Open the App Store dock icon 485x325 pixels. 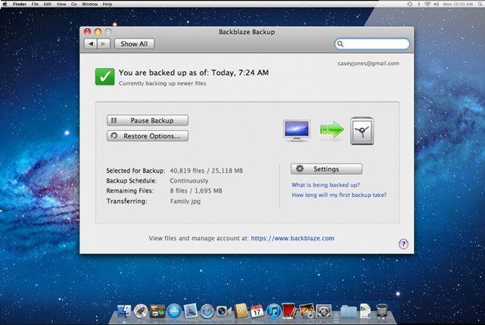[173, 311]
